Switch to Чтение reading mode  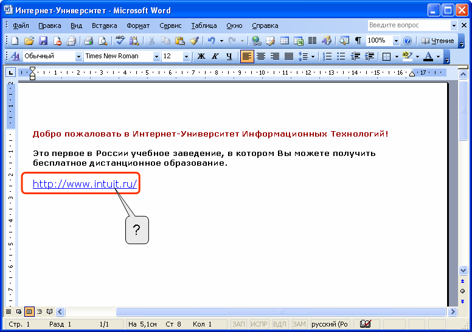click(x=438, y=41)
